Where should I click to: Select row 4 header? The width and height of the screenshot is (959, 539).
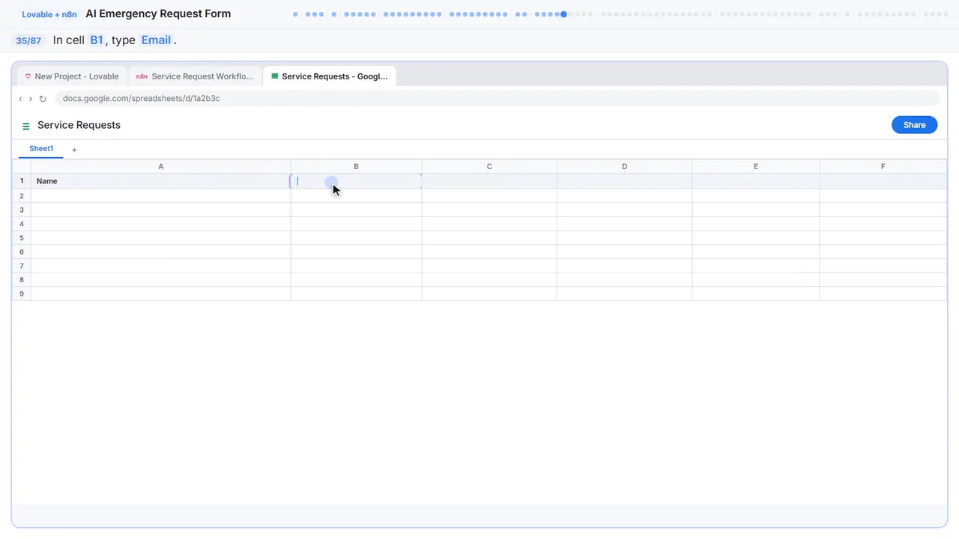(22, 224)
